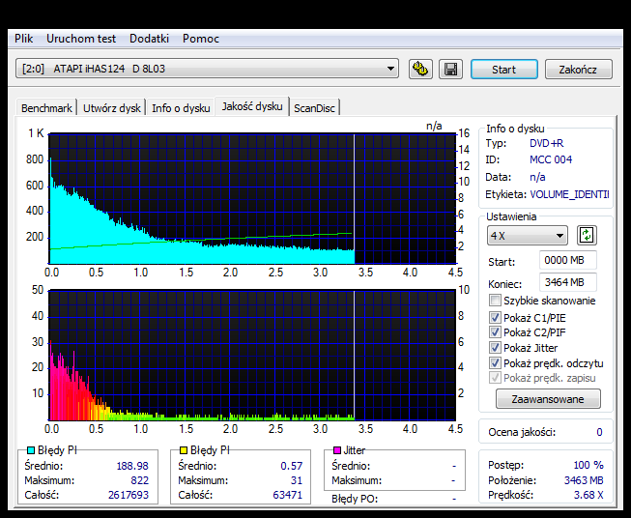The height and width of the screenshot is (518, 631).
Task: Open the Pomoc menu
Action: pos(201,39)
